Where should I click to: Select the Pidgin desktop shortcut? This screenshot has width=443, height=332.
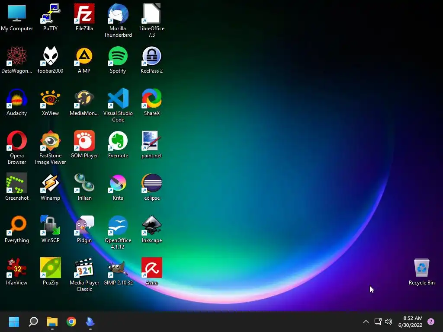(84, 229)
